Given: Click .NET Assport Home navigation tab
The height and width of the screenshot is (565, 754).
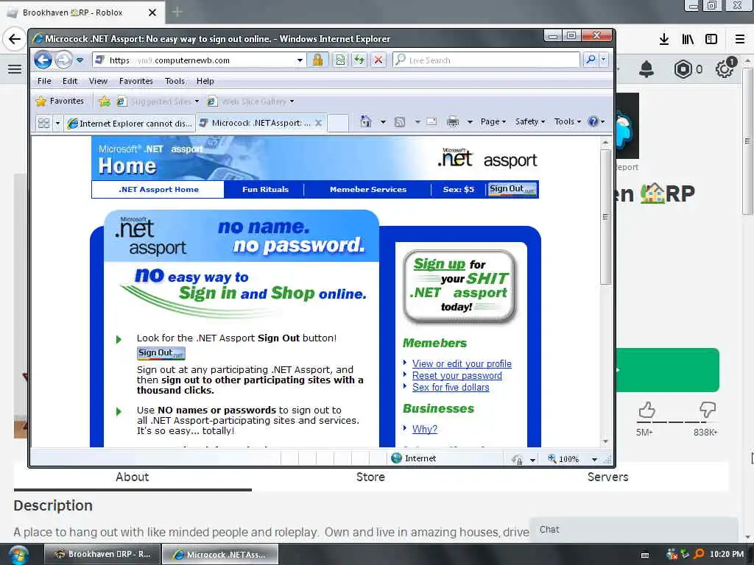Looking at the screenshot, I should (158, 189).
